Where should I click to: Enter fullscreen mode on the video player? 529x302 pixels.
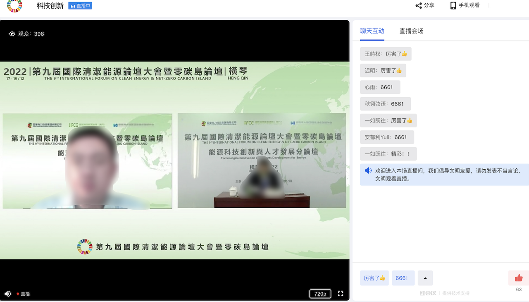click(x=341, y=294)
